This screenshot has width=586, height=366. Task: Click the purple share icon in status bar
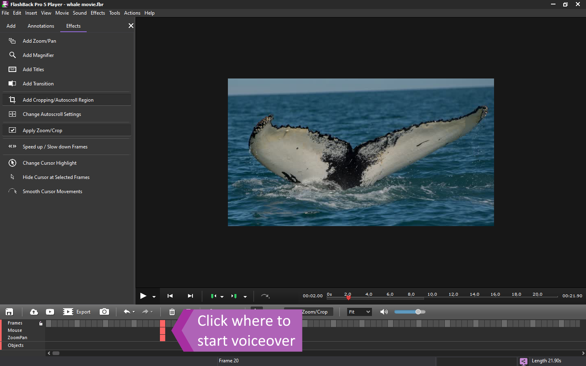click(523, 361)
